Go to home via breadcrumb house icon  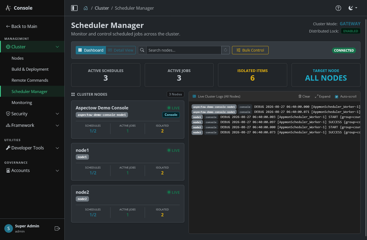[86, 8]
